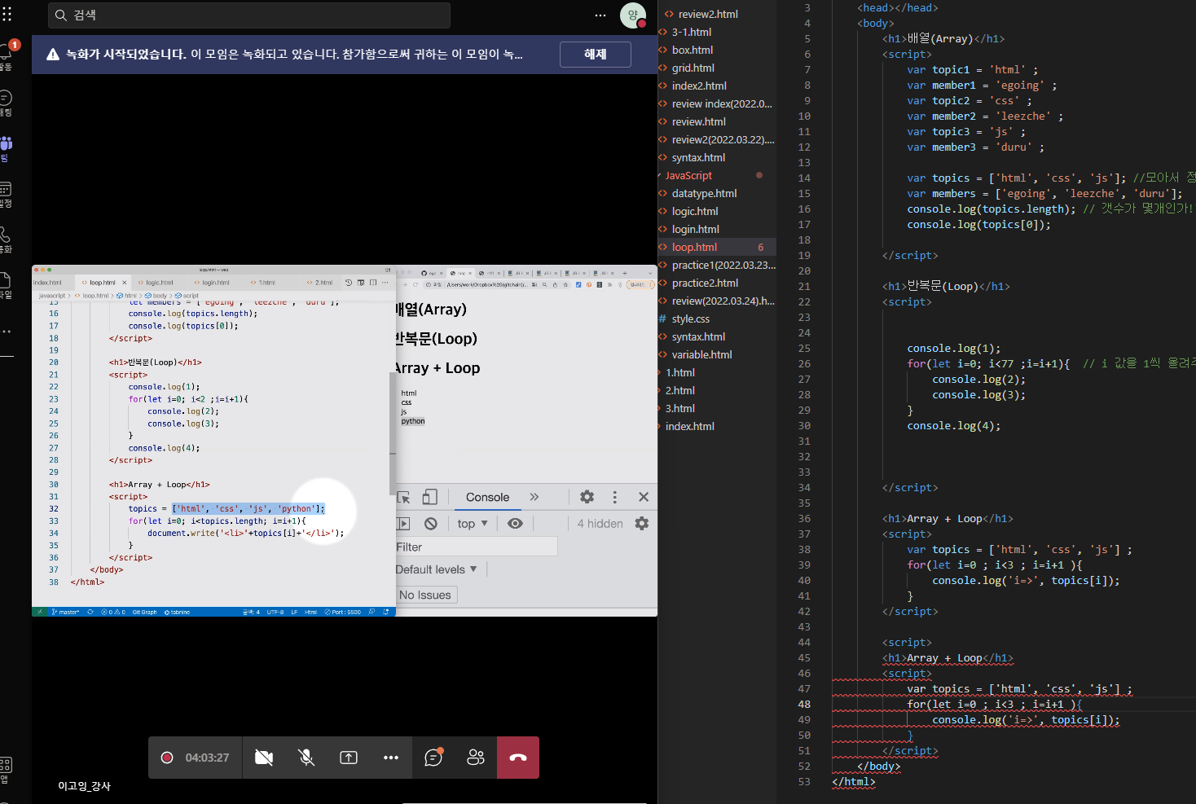Toggle the inspect element picker in DevTools
The image size is (1196, 804).
(x=403, y=497)
